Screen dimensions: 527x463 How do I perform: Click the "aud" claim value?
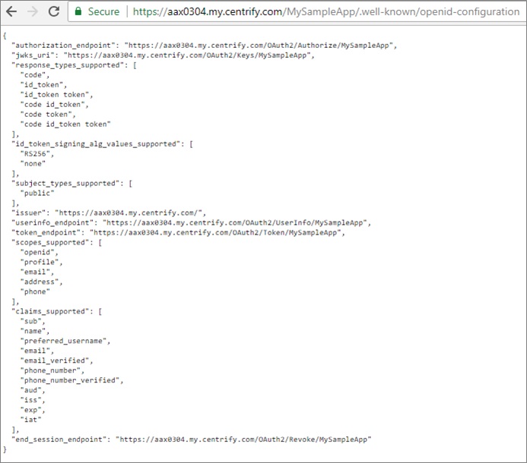click(x=33, y=390)
